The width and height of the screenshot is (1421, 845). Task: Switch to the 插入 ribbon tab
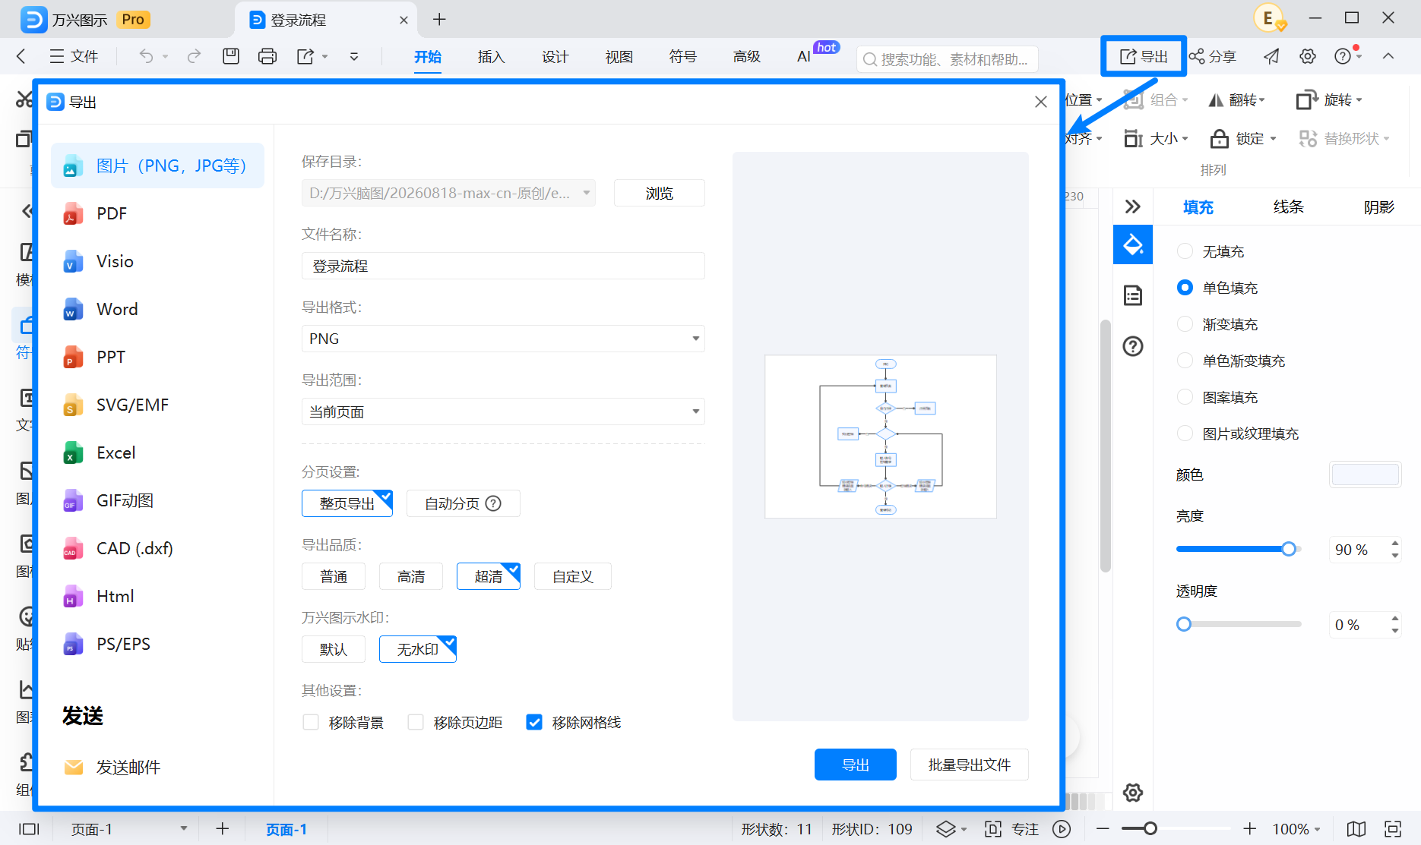[x=491, y=56]
